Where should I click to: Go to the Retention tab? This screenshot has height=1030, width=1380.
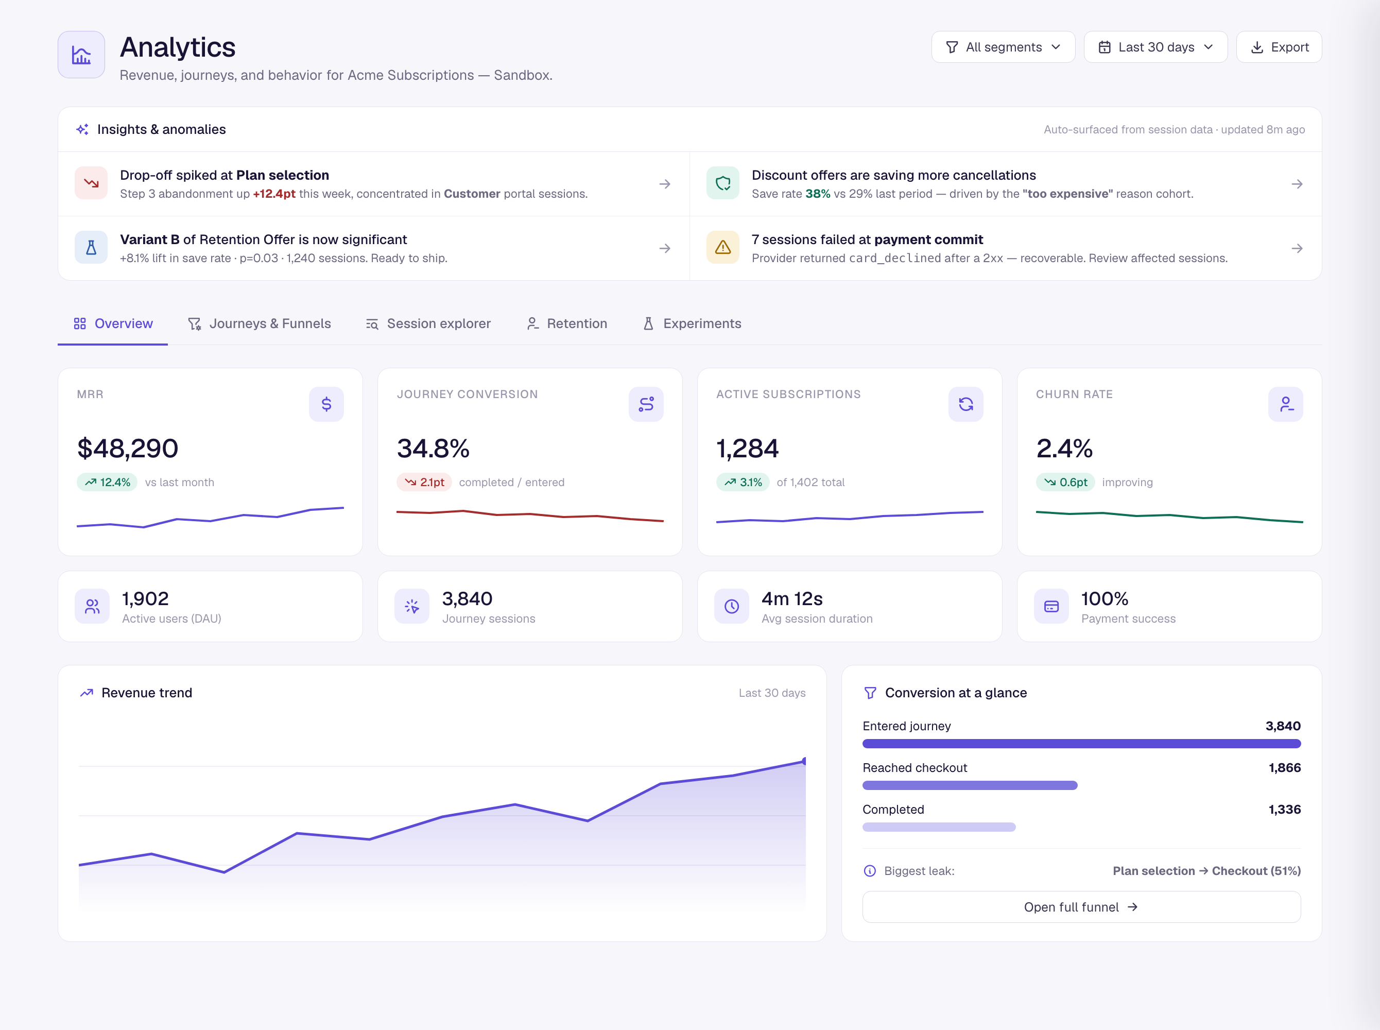pyautogui.click(x=566, y=323)
